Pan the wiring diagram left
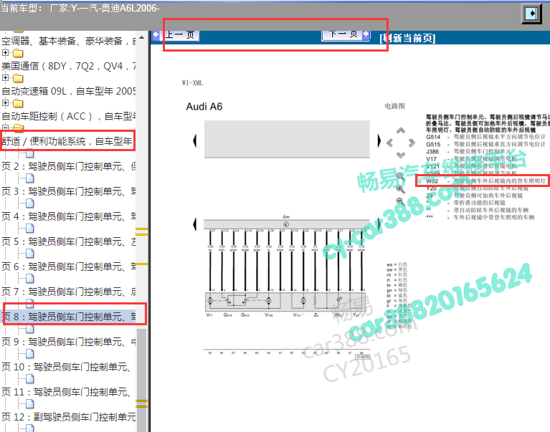This screenshot has height=432, width=550. 389,143
